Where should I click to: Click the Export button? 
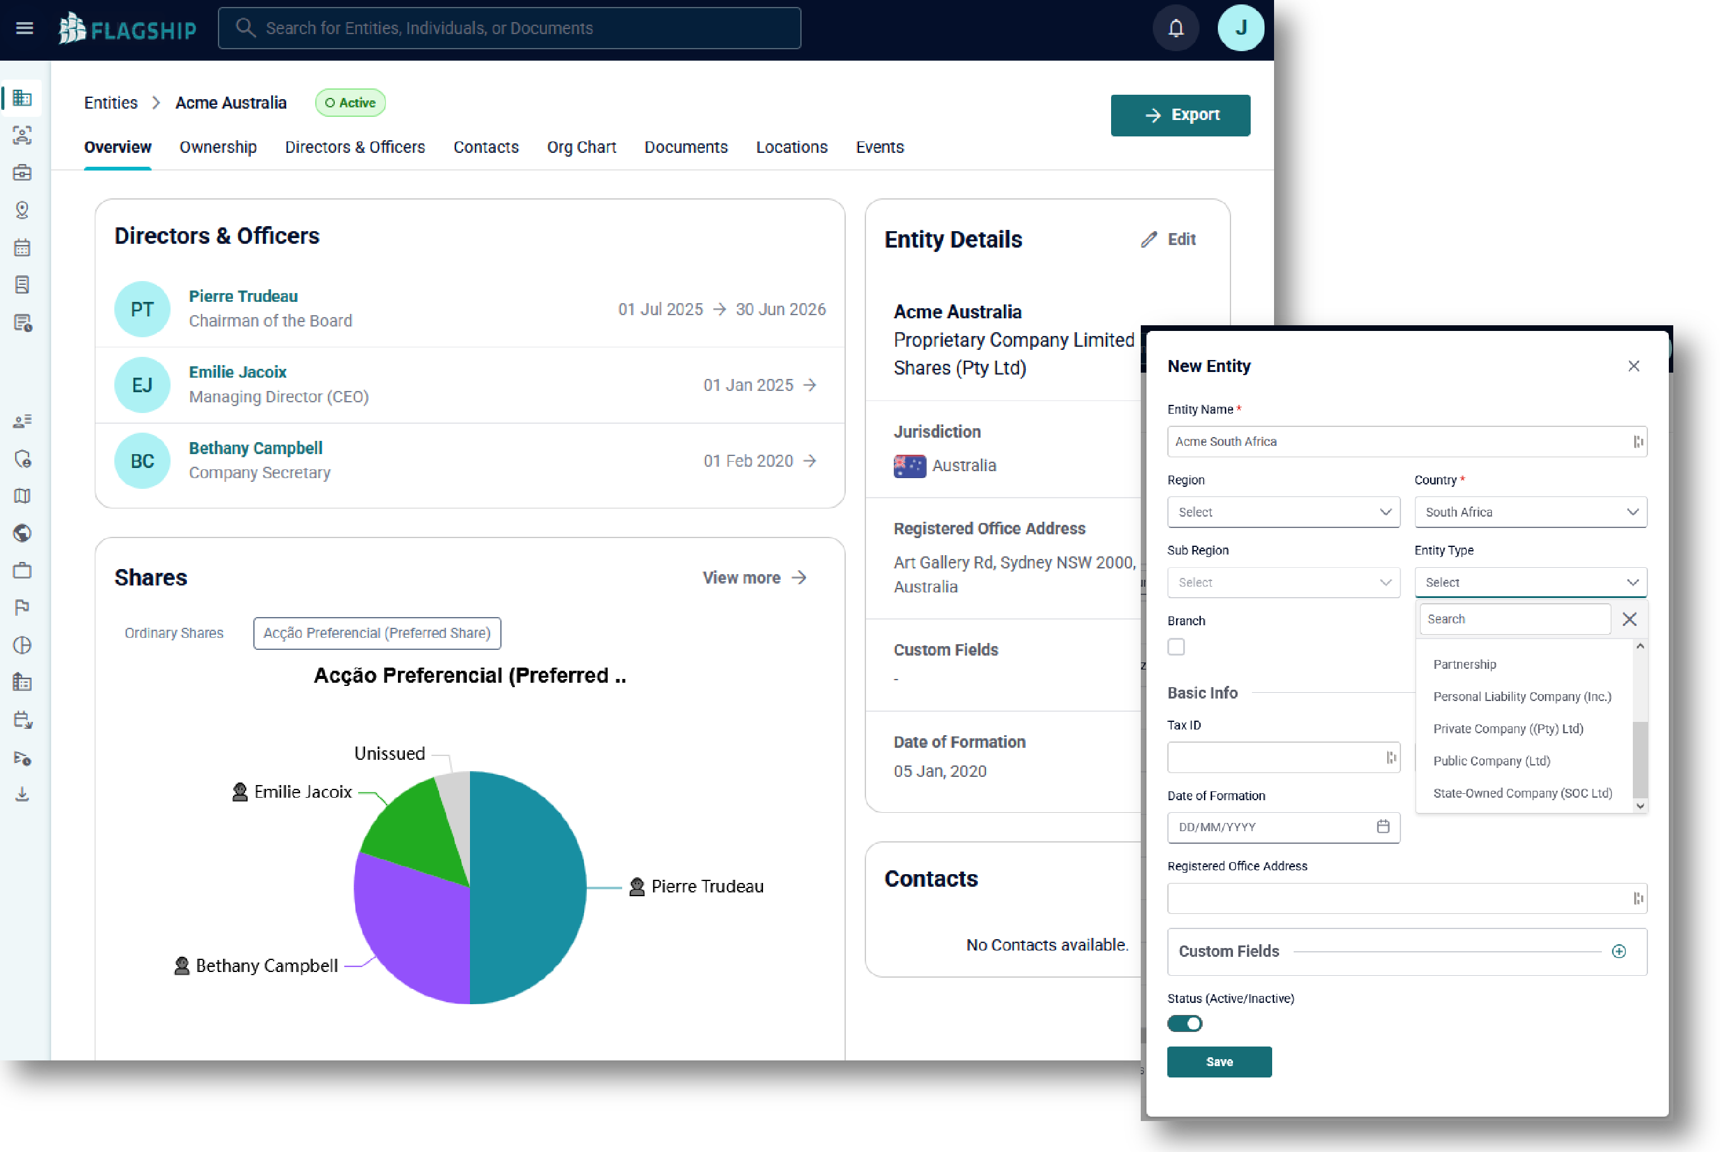coord(1180,116)
